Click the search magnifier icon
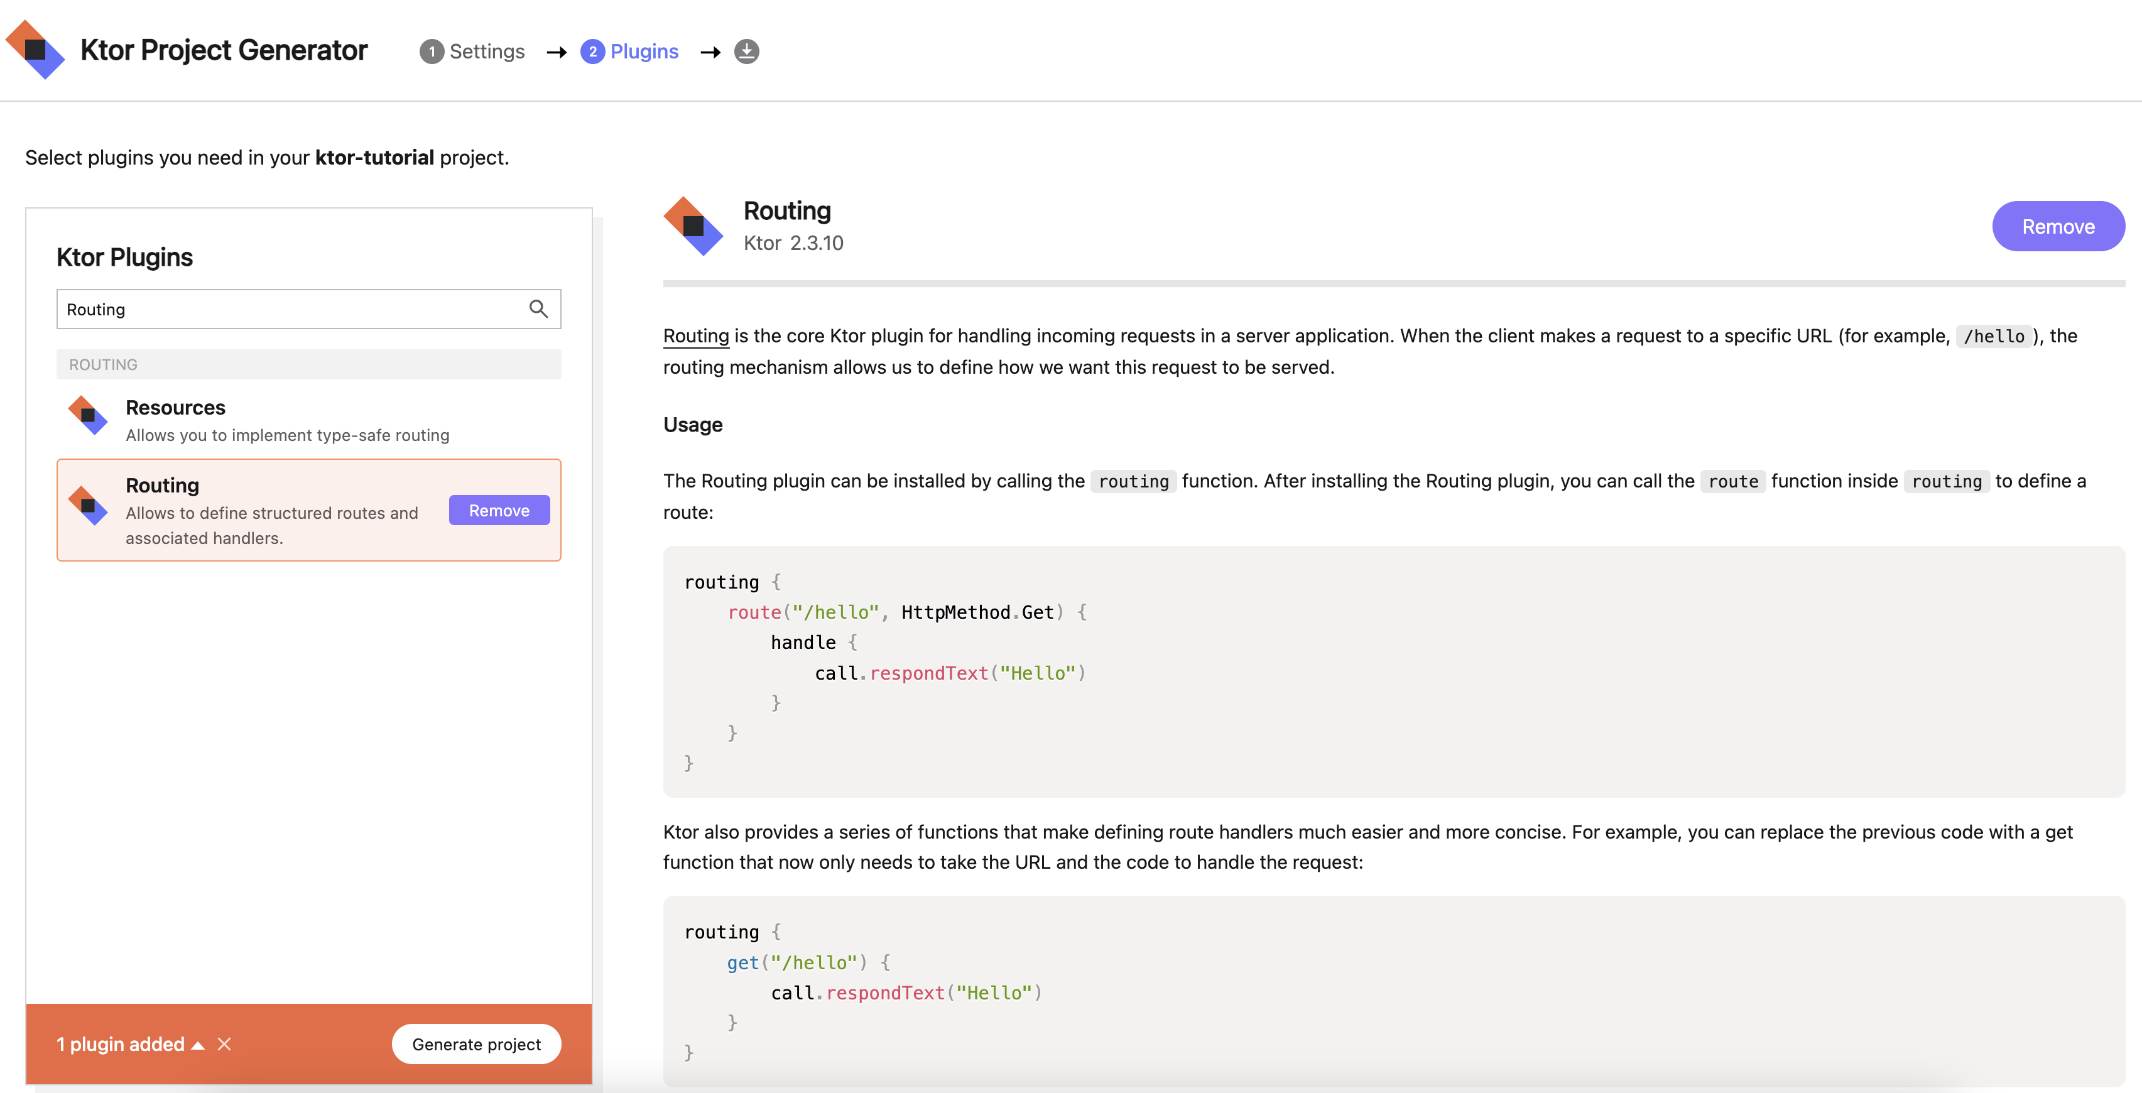The width and height of the screenshot is (2142, 1093). (x=538, y=308)
